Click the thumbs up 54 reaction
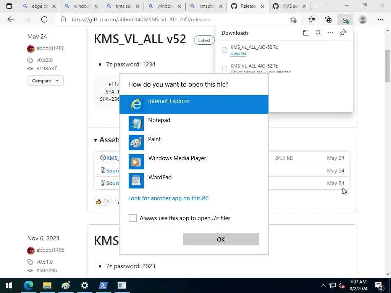The width and height of the screenshot is (391, 293). click(102, 201)
